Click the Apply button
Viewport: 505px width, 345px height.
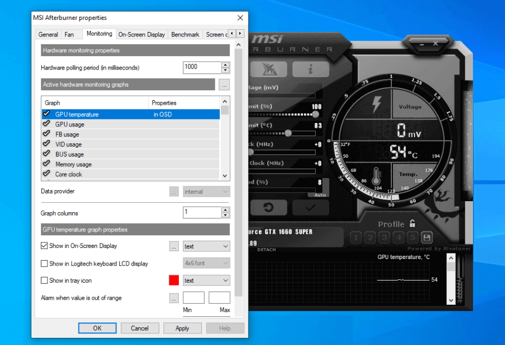pyautogui.click(x=182, y=328)
